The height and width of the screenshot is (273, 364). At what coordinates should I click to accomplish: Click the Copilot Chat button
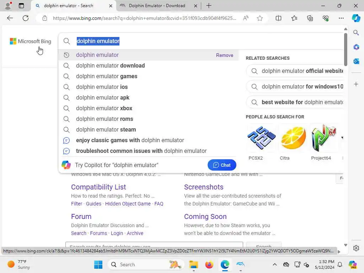(222, 165)
